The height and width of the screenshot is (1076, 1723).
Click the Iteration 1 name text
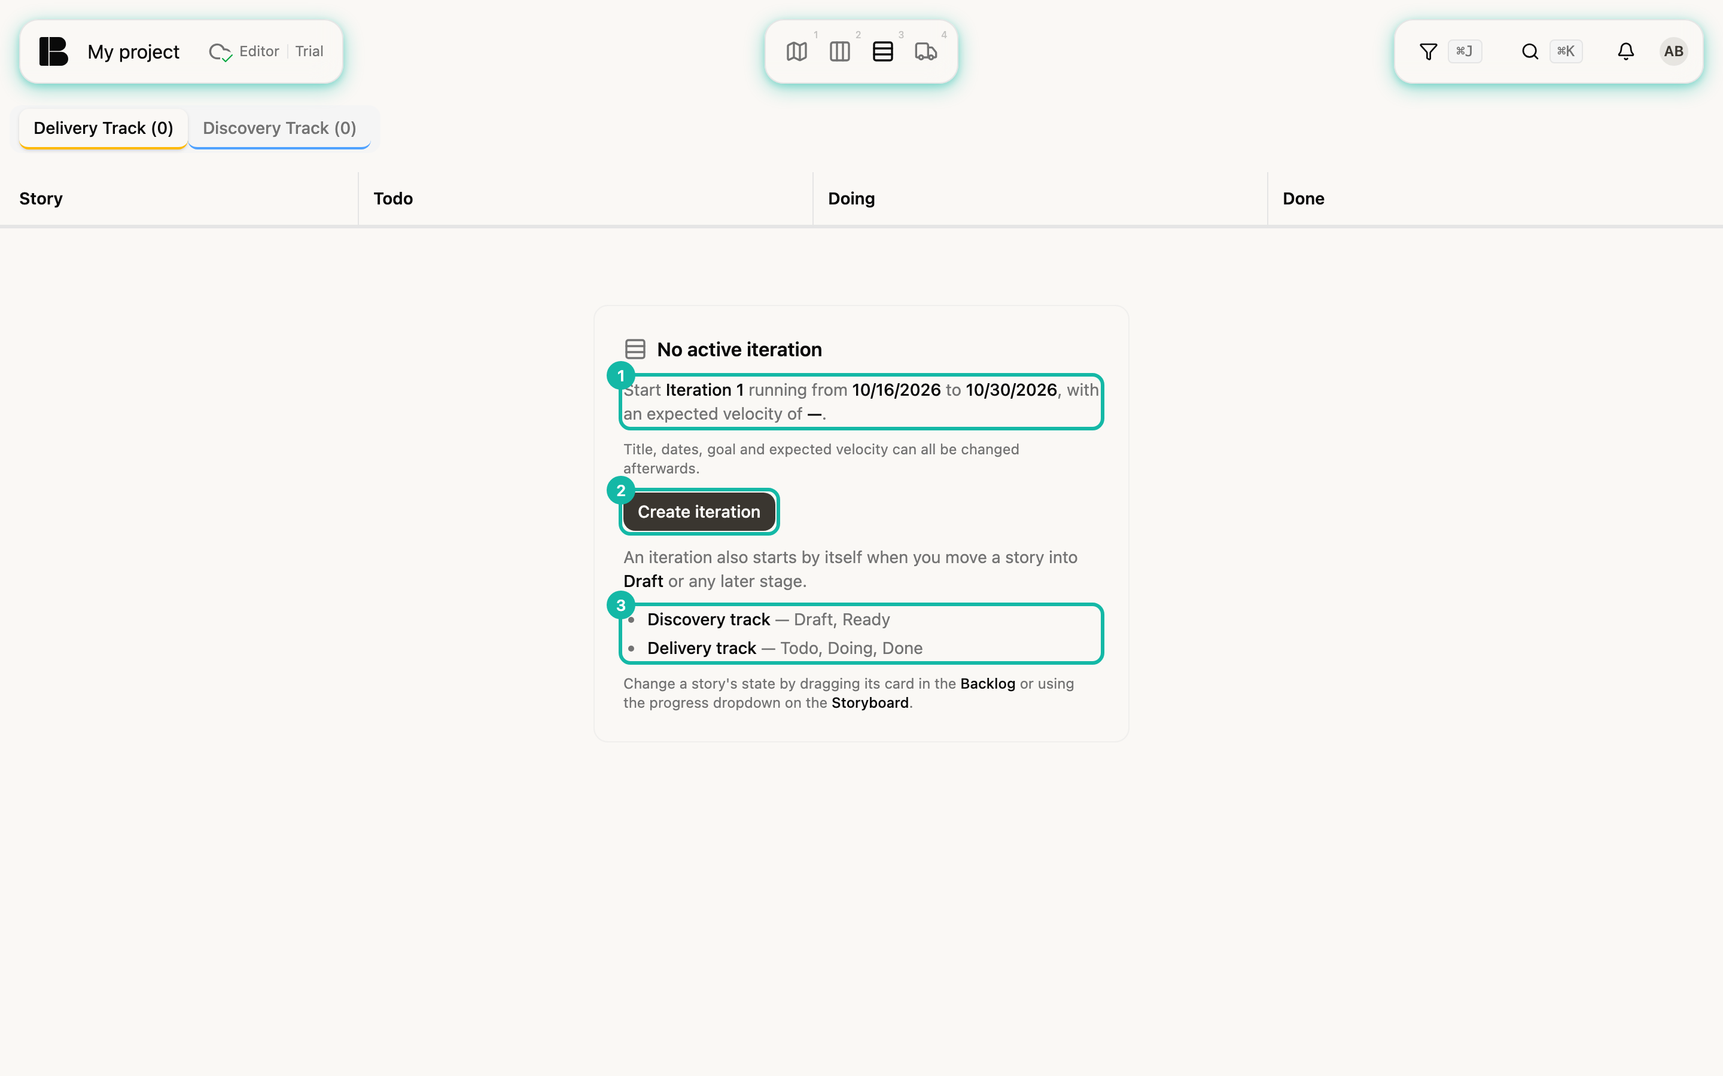click(704, 390)
